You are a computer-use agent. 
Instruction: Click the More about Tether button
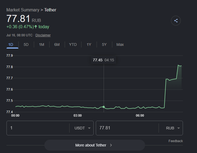pos(95,145)
